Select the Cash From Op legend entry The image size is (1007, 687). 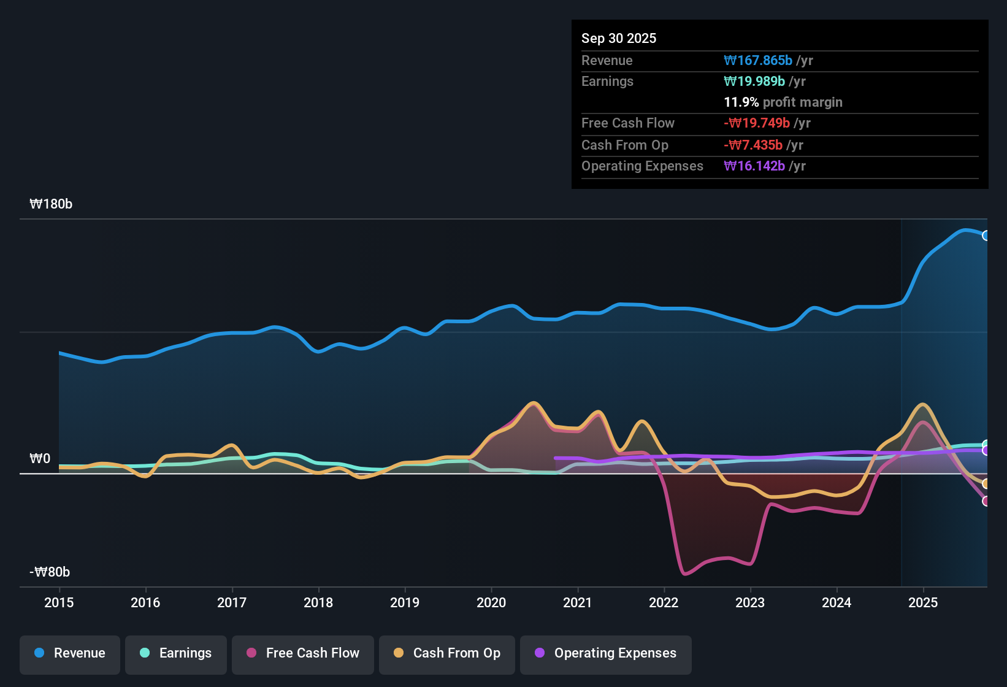click(446, 653)
